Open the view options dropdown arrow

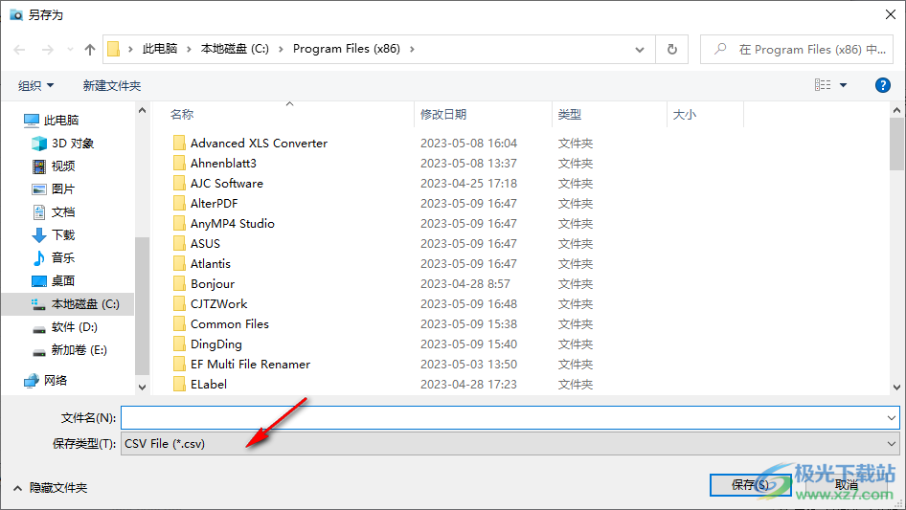point(843,85)
